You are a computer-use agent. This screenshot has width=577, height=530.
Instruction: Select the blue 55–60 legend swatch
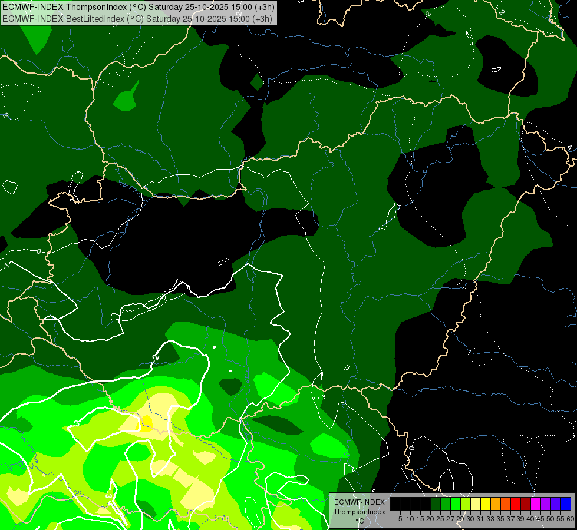click(566, 503)
